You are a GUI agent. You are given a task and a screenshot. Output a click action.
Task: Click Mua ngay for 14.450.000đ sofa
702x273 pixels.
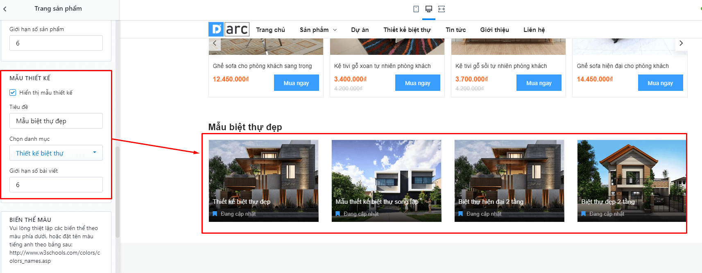pos(660,83)
